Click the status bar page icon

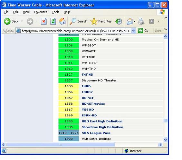coord(4,151)
